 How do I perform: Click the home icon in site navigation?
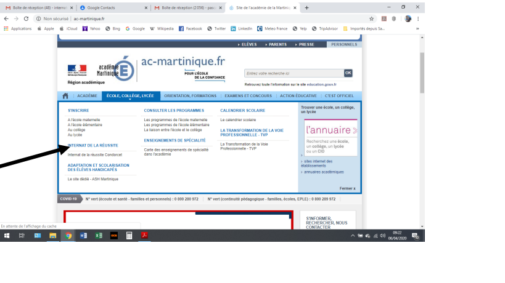[65, 96]
